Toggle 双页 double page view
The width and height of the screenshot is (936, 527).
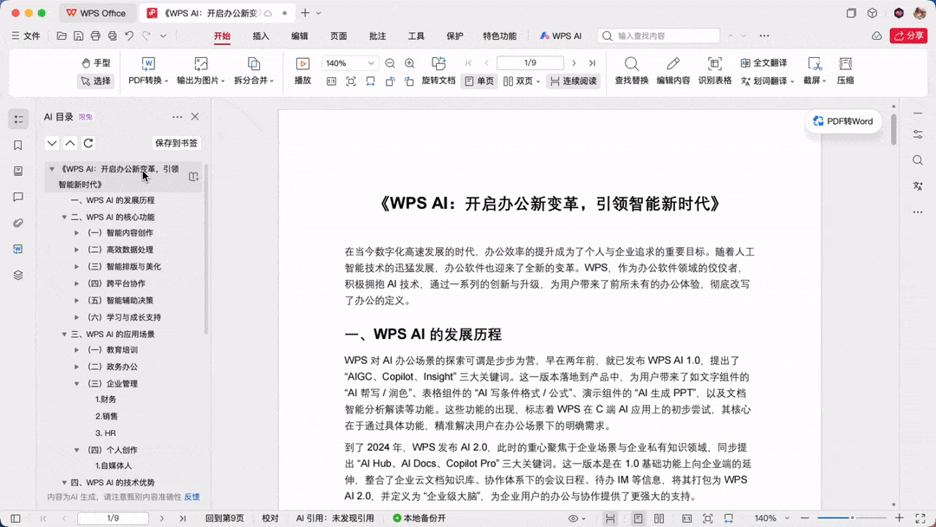click(x=521, y=81)
